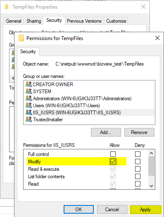Screen dimensions: 164x217
Task: Toggle Allow checkbox for Read
Action: 113,184
